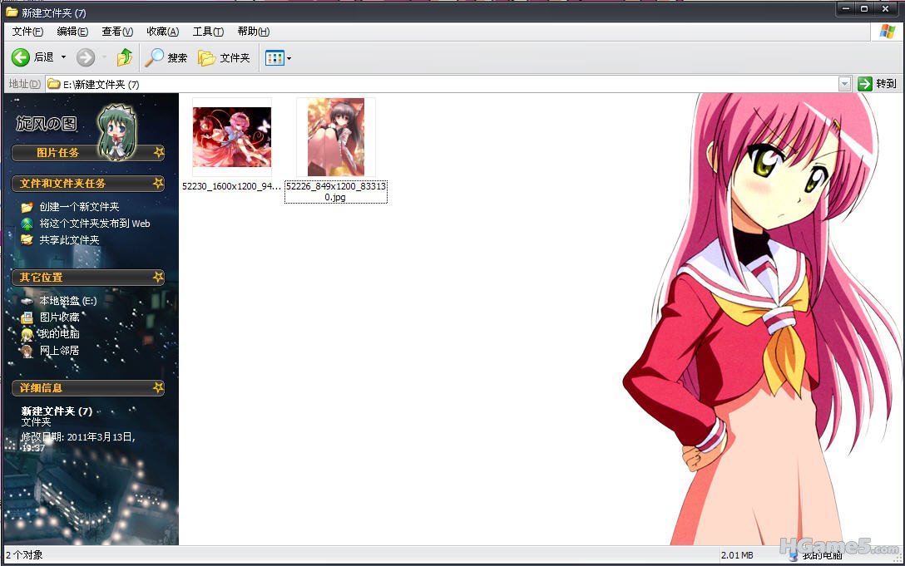Open the Search (搜索) magnifier tool

(166, 57)
